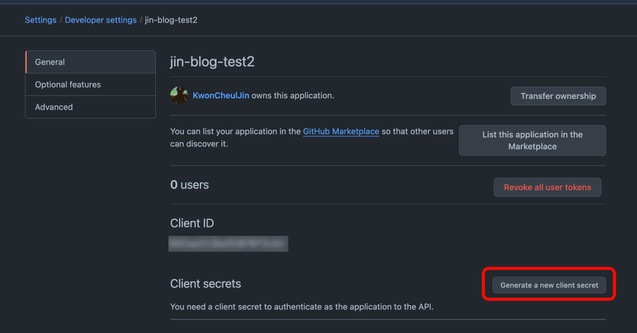Open the Advanced sidebar item

91,107
